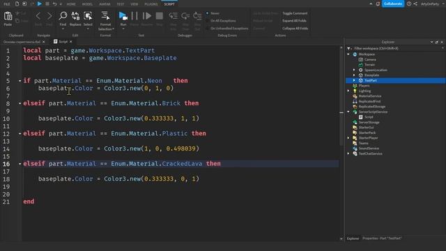Select On Unhandled Exceptions option
The height and width of the screenshot is (251, 446).
pos(227,29)
